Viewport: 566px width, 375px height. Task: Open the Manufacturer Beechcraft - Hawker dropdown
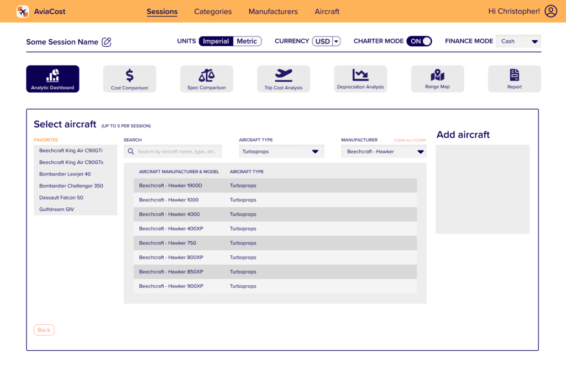click(384, 152)
